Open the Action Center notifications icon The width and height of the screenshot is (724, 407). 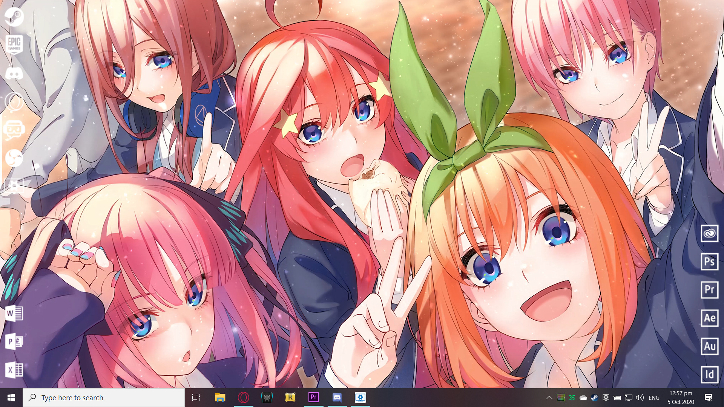(x=709, y=398)
